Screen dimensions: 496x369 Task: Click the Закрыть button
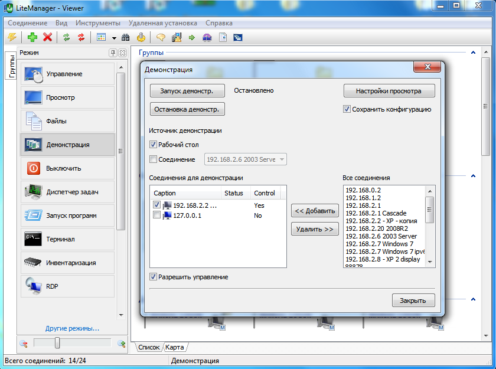tap(413, 301)
